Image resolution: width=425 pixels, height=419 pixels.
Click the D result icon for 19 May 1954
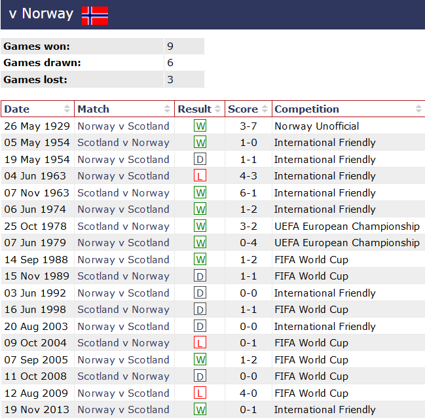click(200, 159)
